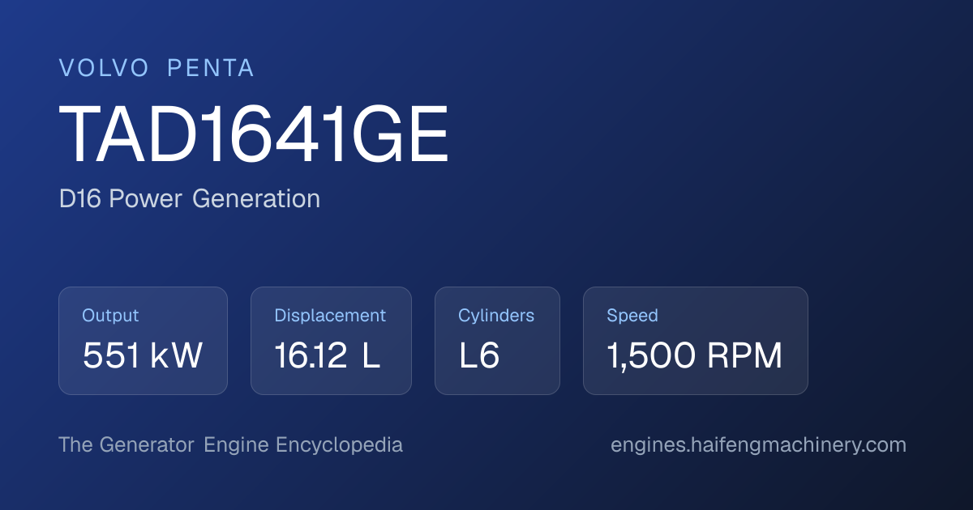Image resolution: width=973 pixels, height=510 pixels.
Task: Select the 551 kW value
Action: point(143,356)
